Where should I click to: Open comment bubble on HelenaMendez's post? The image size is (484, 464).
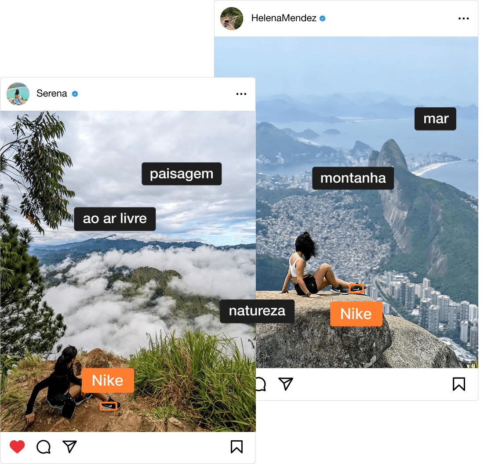tap(261, 384)
